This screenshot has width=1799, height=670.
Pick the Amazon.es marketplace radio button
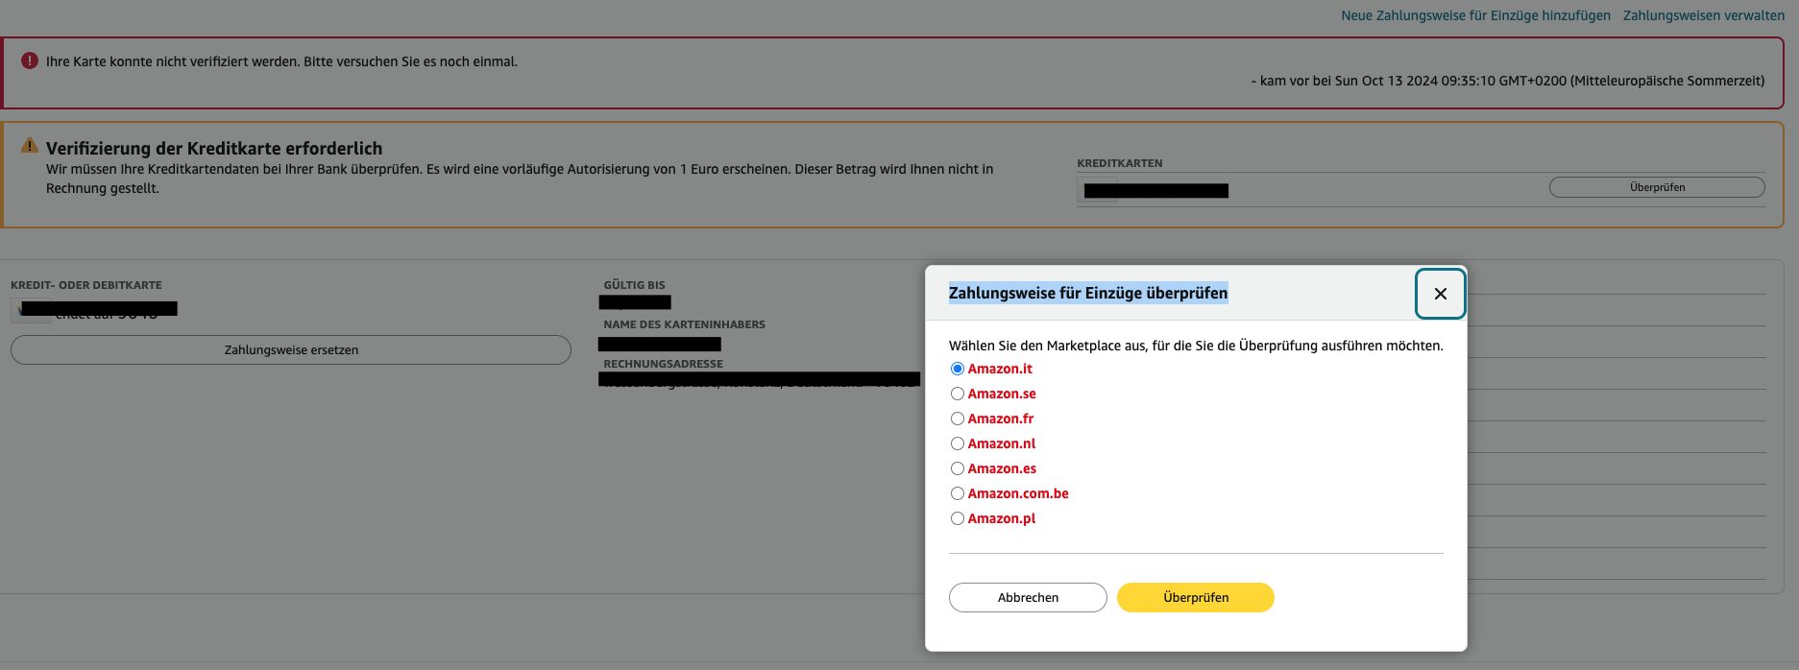point(958,468)
